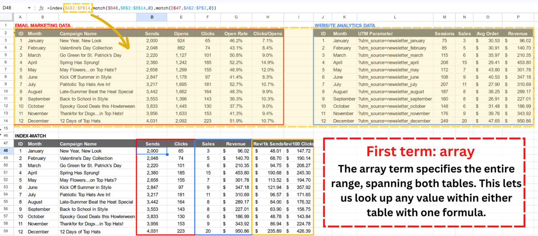Select column E header
The image size is (538, 236).
click(181, 17)
